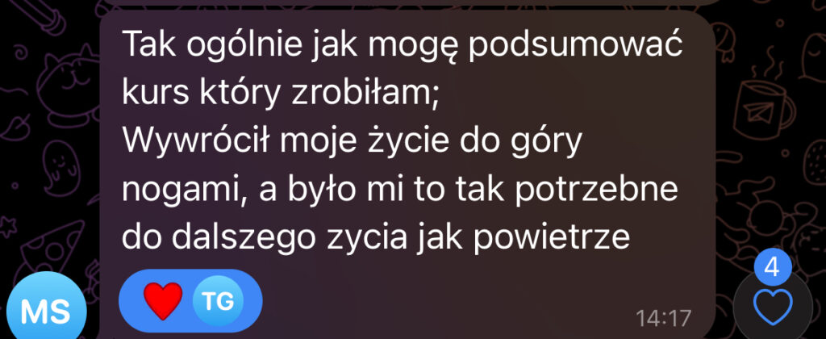Click the text line "kurs który zrobiłam;"
Screen dimensions: 826x339
click(x=281, y=93)
